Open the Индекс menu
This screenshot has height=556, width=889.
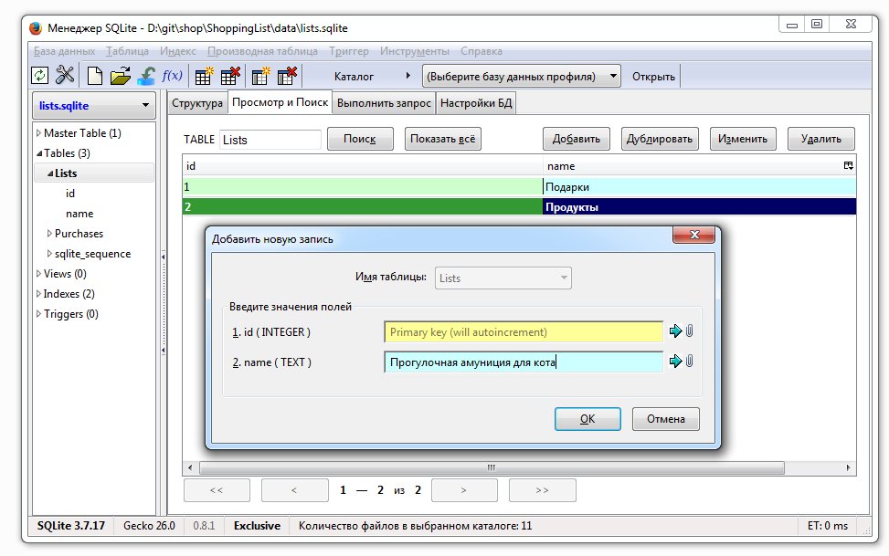(x=177, y=51)
